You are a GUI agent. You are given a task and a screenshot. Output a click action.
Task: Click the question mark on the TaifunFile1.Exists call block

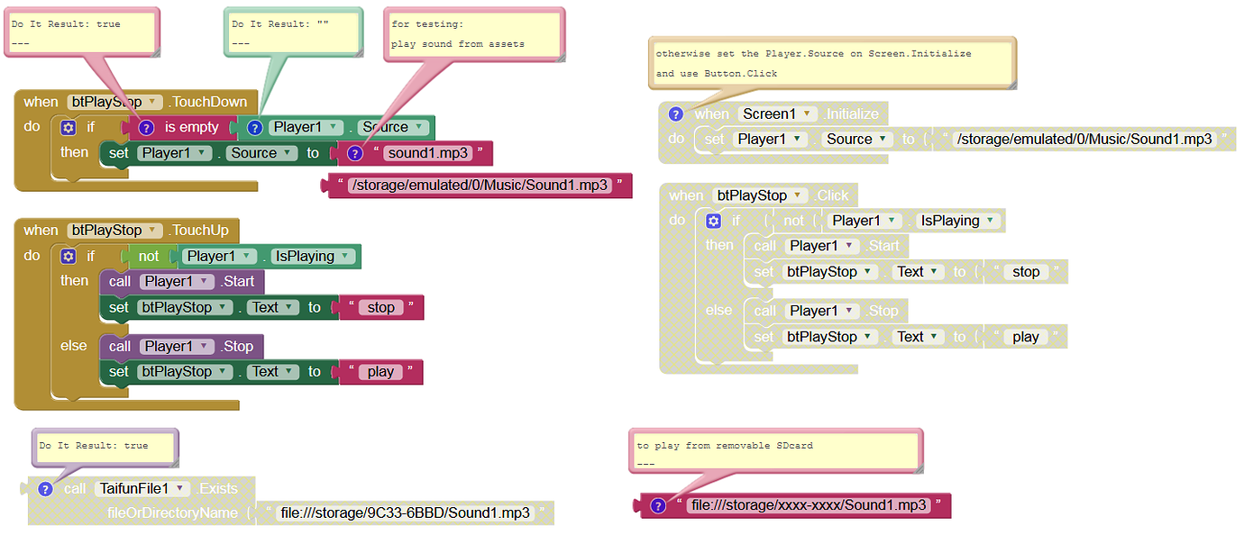[45, 488]
